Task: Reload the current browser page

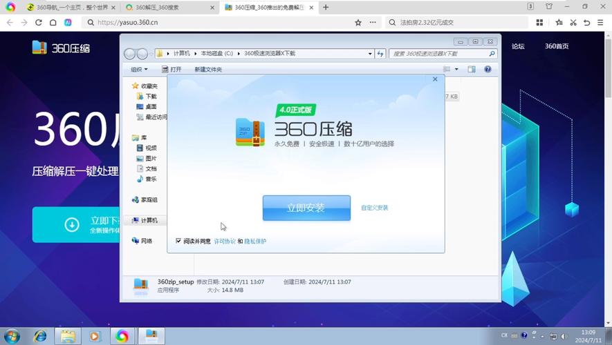Action: point(38,23)
